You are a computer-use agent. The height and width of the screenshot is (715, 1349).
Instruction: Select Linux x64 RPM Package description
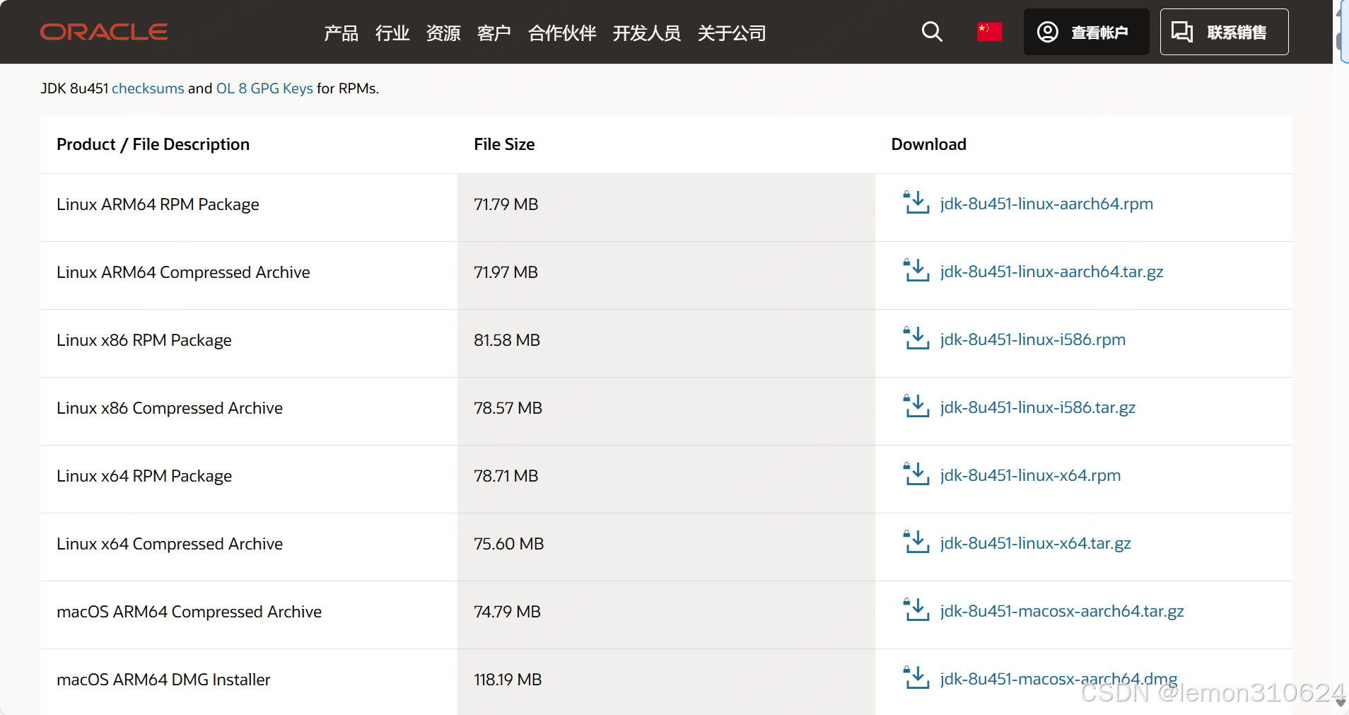(x=144, y=476)
